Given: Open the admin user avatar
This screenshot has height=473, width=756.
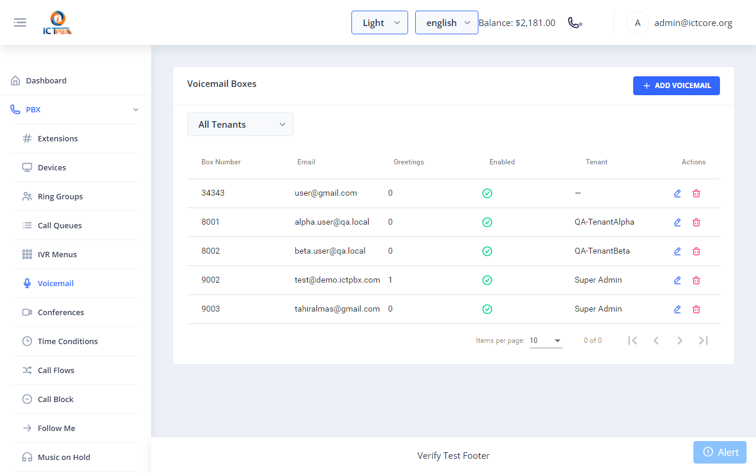Looking at the screenshot, I should [x=637, y=23].
